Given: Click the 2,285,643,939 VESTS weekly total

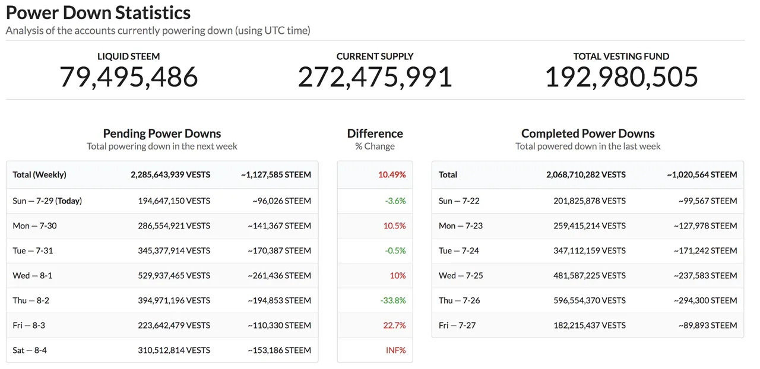Looking at the screenshot, I should 170,174.
